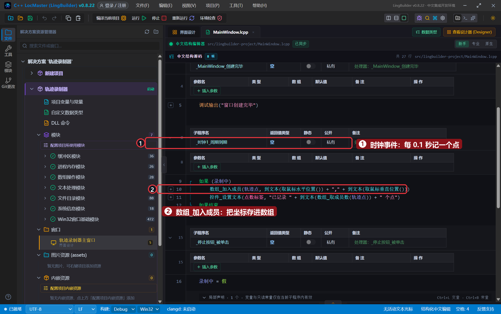Open the 模块 sidebar panel

(x=8, y=67)
